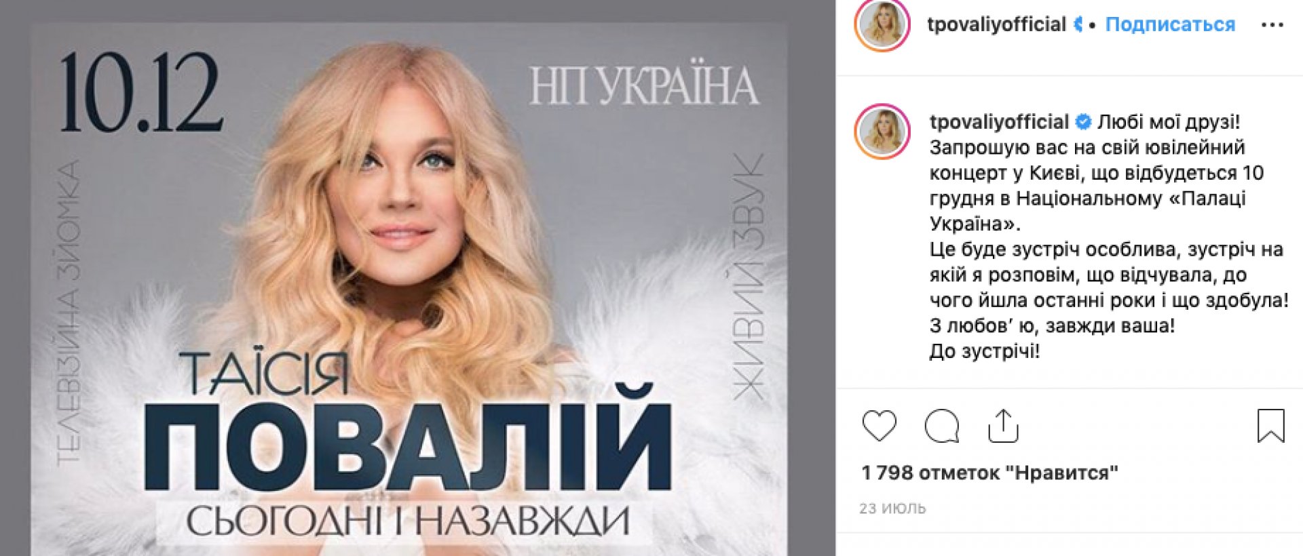Image resolution: width=1303 pixels, height=556 pixels.
Task: Click the 23 июль post date
Action: [x=892, y=508]
